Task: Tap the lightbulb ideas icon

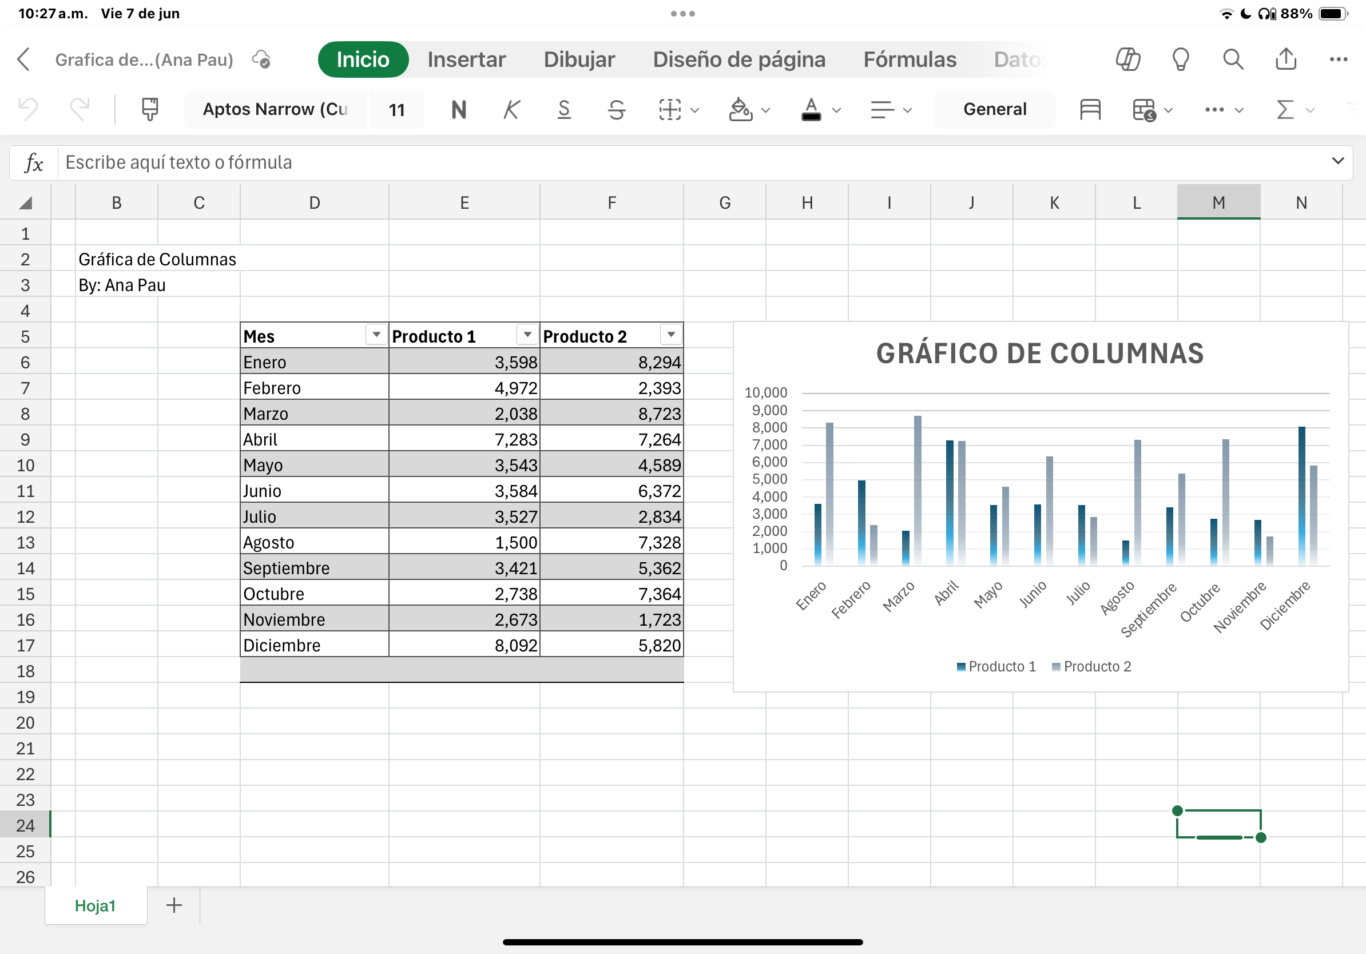Action: click(x=1180, y=59)
